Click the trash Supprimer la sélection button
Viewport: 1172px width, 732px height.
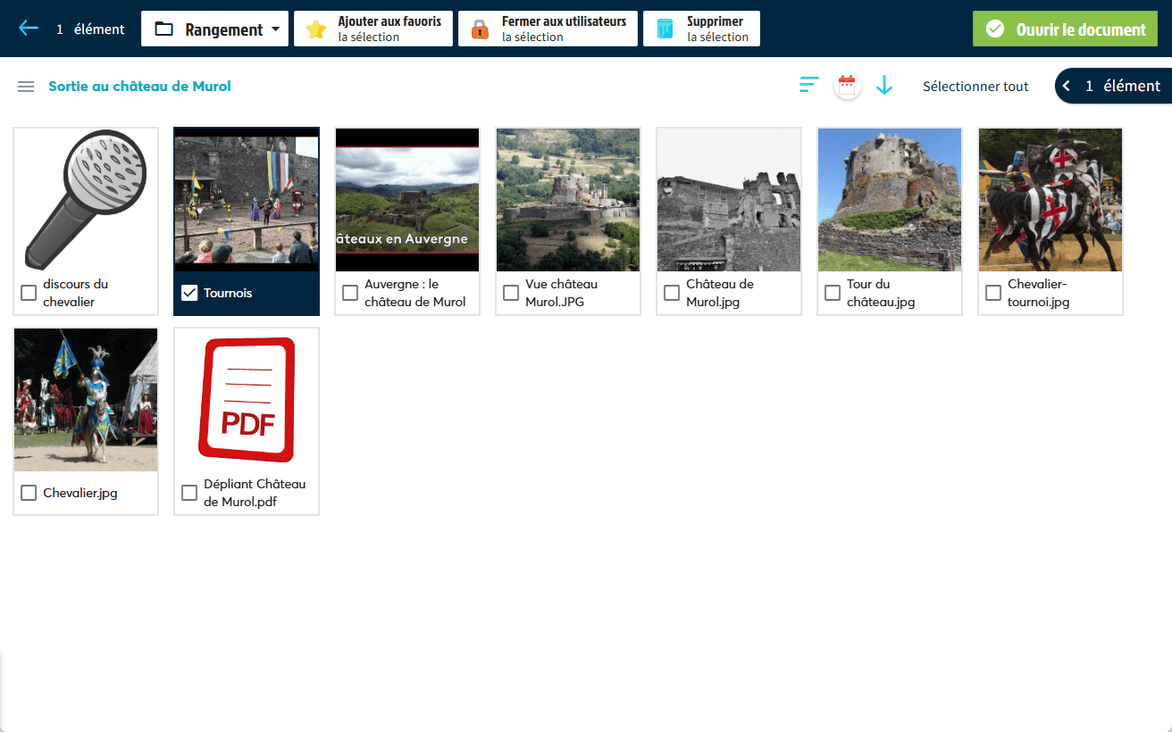pos(701,29)
